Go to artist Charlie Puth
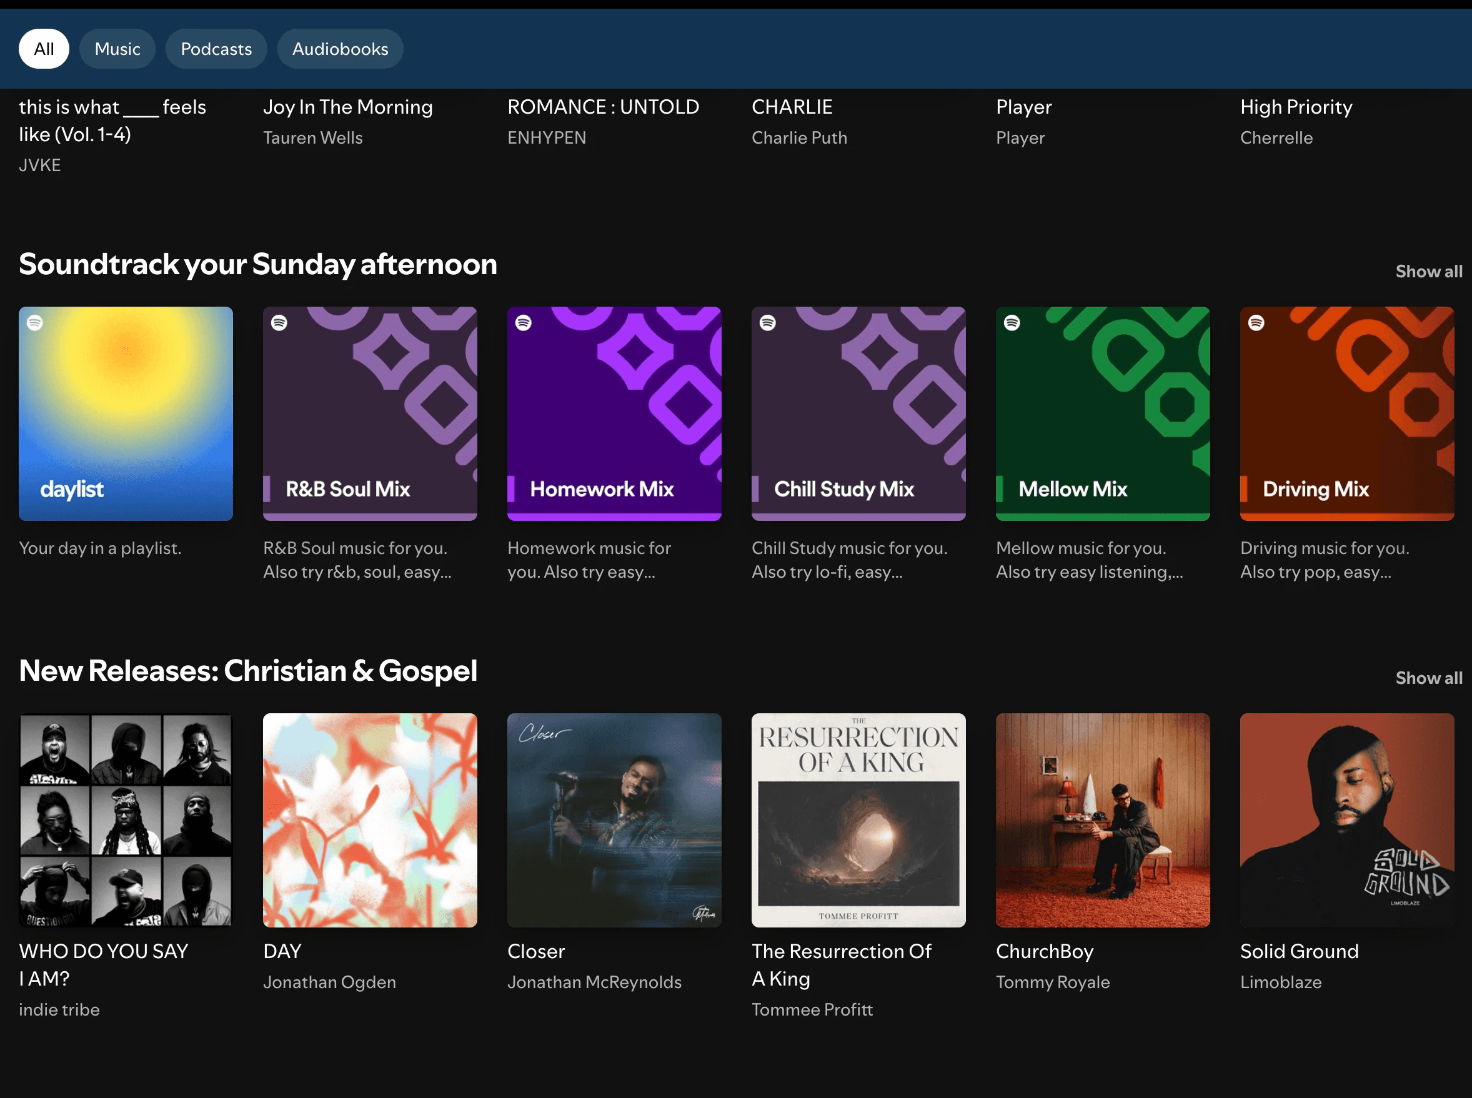The image size is (1472, 1098). [799, 137]
